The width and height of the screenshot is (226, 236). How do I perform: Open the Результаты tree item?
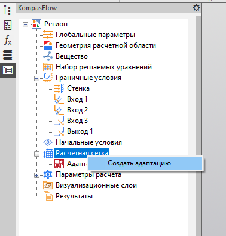(74, 196)
